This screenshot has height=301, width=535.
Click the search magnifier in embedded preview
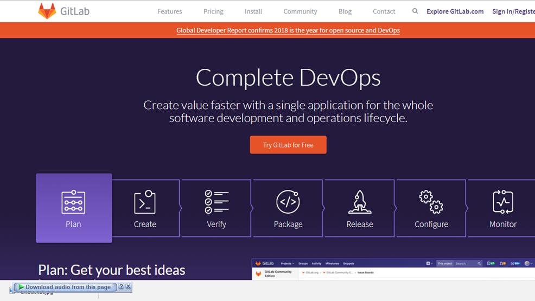point(479,263)
